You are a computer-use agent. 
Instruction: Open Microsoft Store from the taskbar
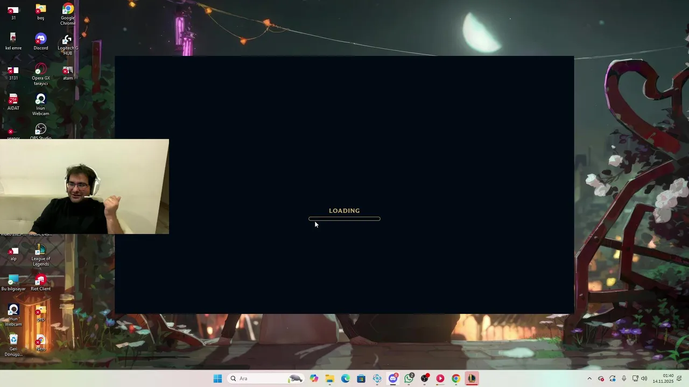point(361,378)
